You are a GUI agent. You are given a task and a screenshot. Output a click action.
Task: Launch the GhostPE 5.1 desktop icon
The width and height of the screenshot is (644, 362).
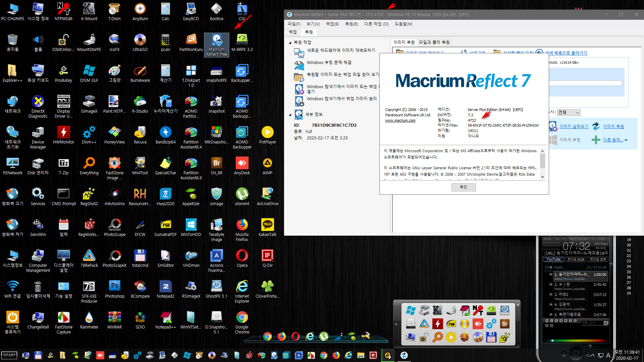pyautogui.click(x=216, y=289)
